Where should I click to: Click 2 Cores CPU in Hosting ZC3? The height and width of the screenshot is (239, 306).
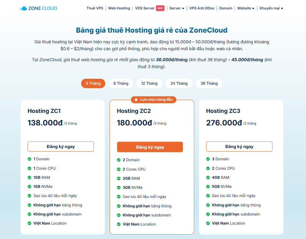(223, 168)
